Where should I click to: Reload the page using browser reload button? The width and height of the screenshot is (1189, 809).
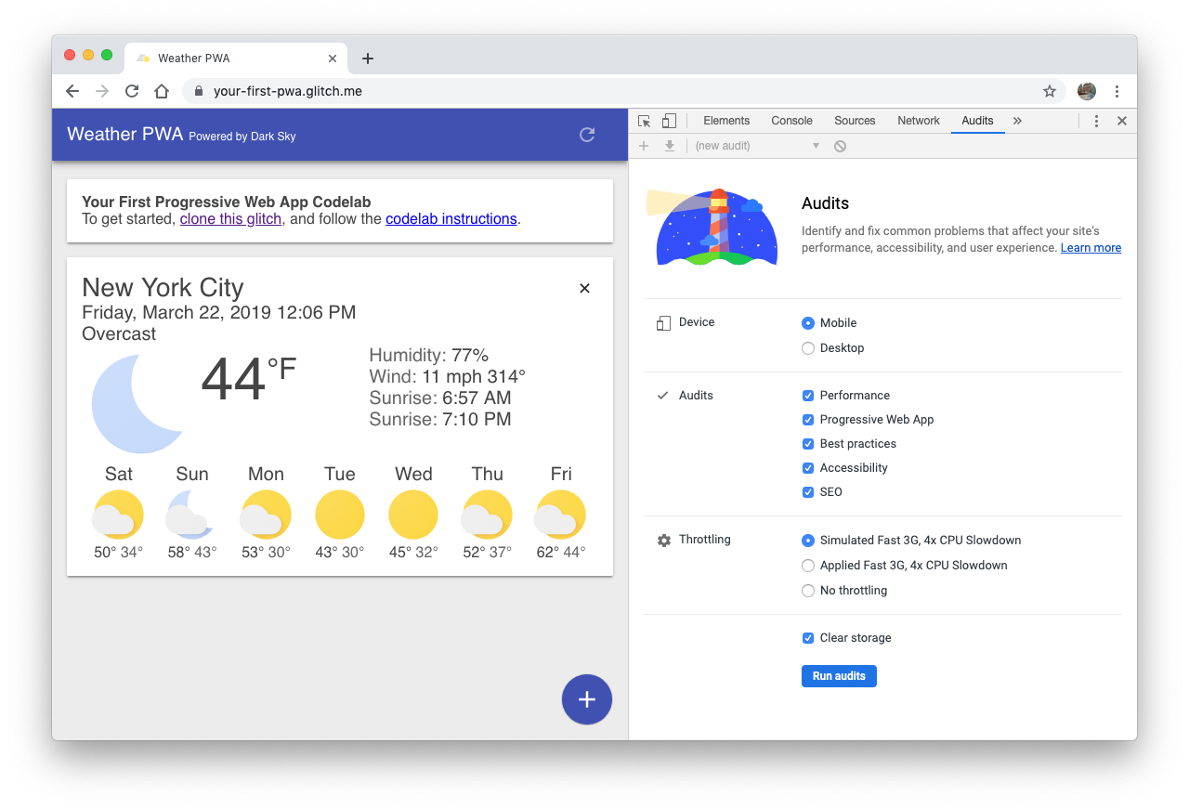point(132,91)
